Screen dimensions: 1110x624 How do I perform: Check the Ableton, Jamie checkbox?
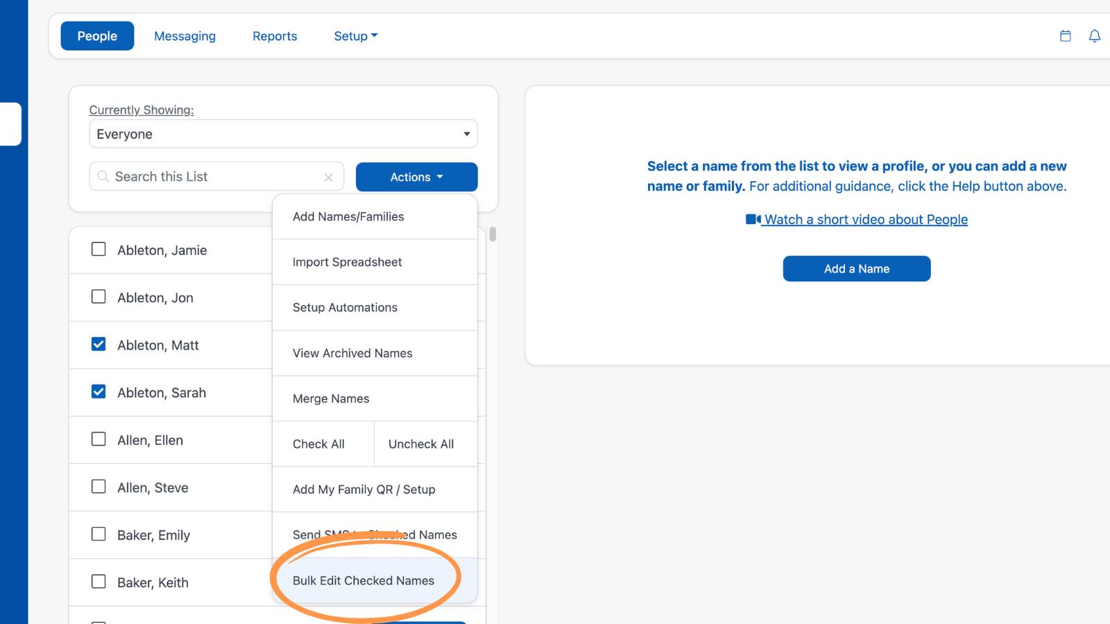(99, 249)
